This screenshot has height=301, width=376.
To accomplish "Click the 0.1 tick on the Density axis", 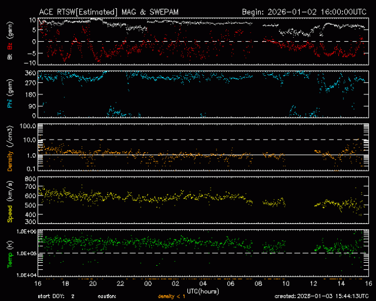I will pos(31,169).
